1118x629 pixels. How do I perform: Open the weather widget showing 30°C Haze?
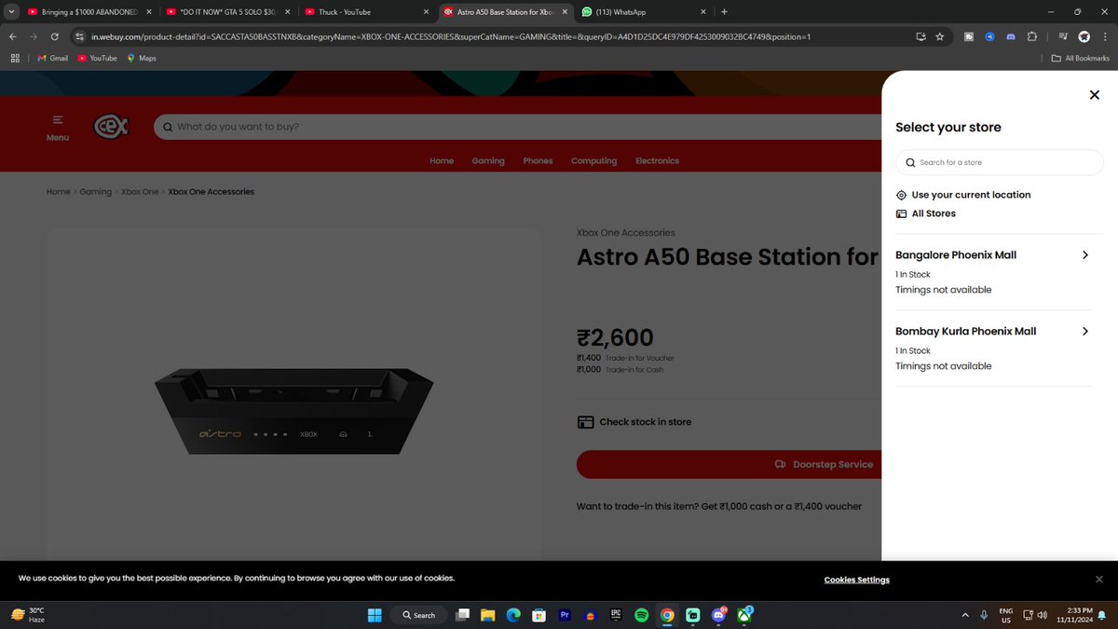coord(28,615)
